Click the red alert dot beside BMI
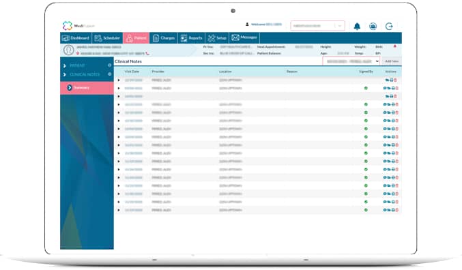 click(x=395, y=46)
